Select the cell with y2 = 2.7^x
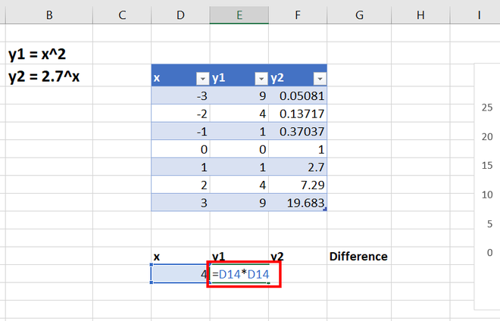This screenshot has height=321, width=500. click(x=44, y=76)
